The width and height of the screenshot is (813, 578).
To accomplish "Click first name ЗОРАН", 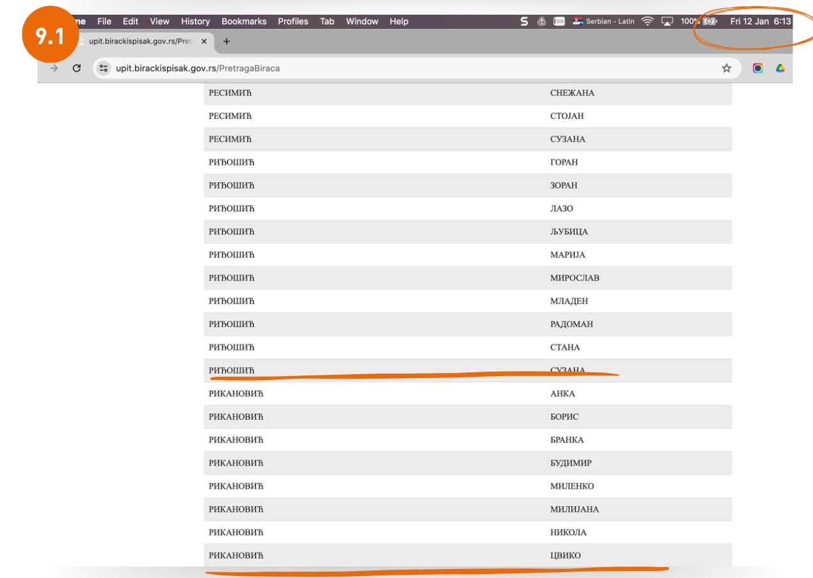I will coord(563,185).
